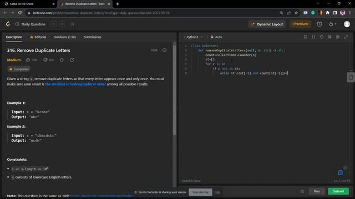Open Chrome side panel icon

tap(335, 13)
